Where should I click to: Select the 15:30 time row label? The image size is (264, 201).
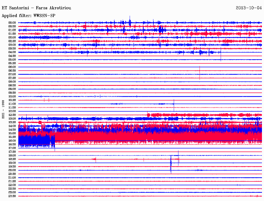tap(12, 137)
